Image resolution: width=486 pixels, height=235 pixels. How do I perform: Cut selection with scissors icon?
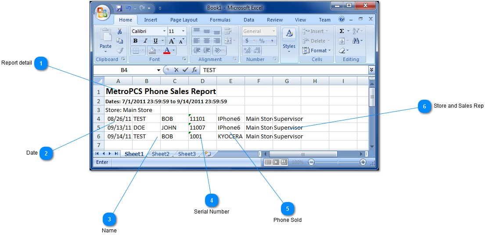(120, 31)
